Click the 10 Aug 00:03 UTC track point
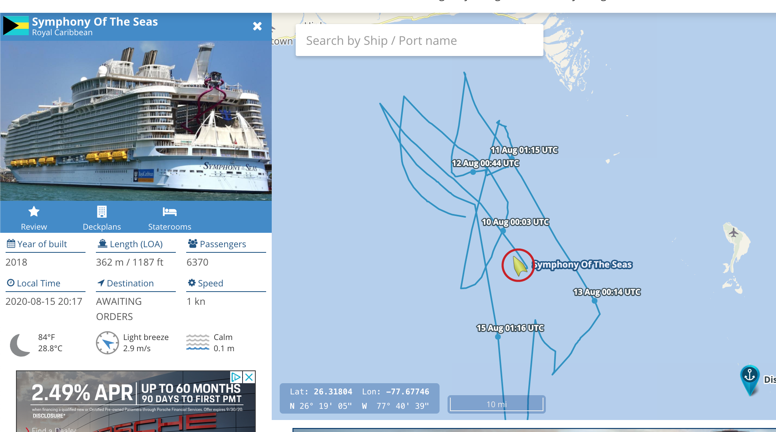 tap(503, 231)
